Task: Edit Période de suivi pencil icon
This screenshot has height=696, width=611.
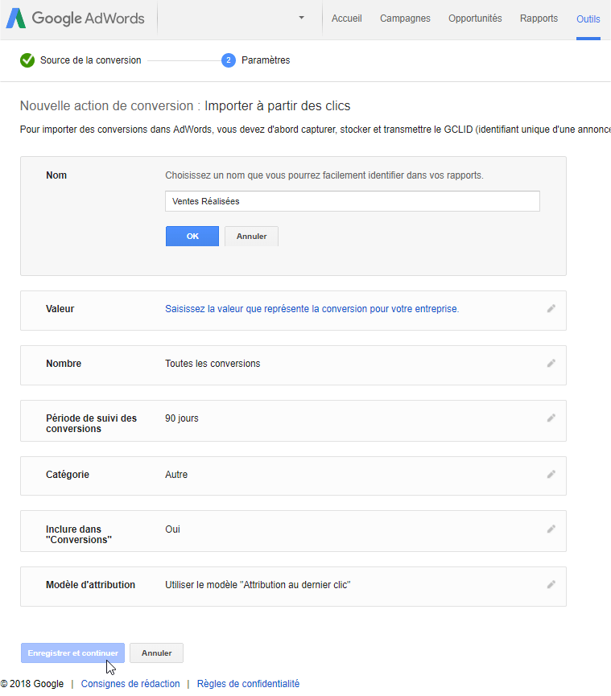Action: (551, 418)
